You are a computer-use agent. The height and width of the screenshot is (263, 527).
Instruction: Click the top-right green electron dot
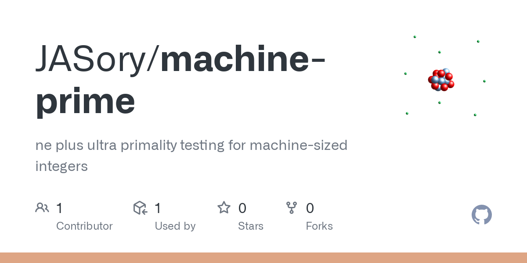pos(478,41)
